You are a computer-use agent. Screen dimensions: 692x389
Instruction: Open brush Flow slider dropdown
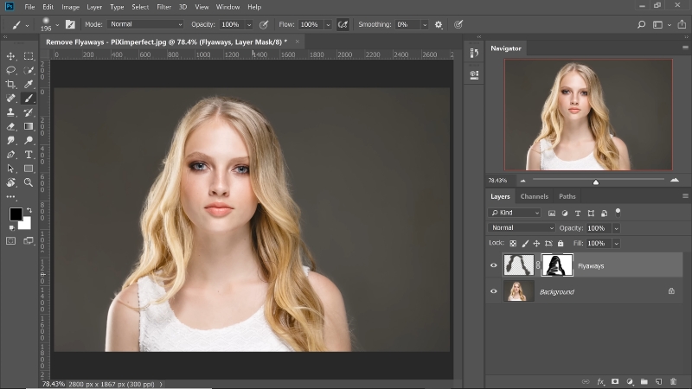[328, 25]
